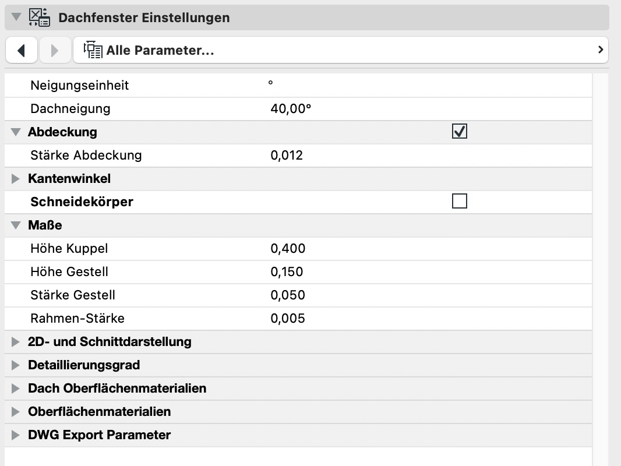The image size is (621, 466).
Task: Collapse the Dachfenster Einstellungen panel
Action: tap(16, 17)
